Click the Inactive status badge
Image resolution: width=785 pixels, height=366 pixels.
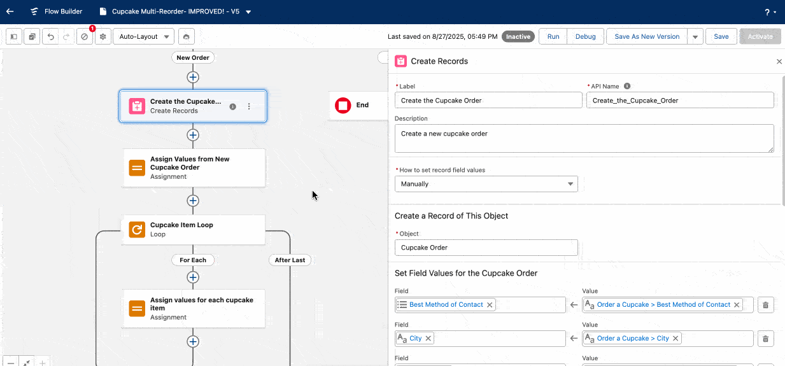[518, 37]
